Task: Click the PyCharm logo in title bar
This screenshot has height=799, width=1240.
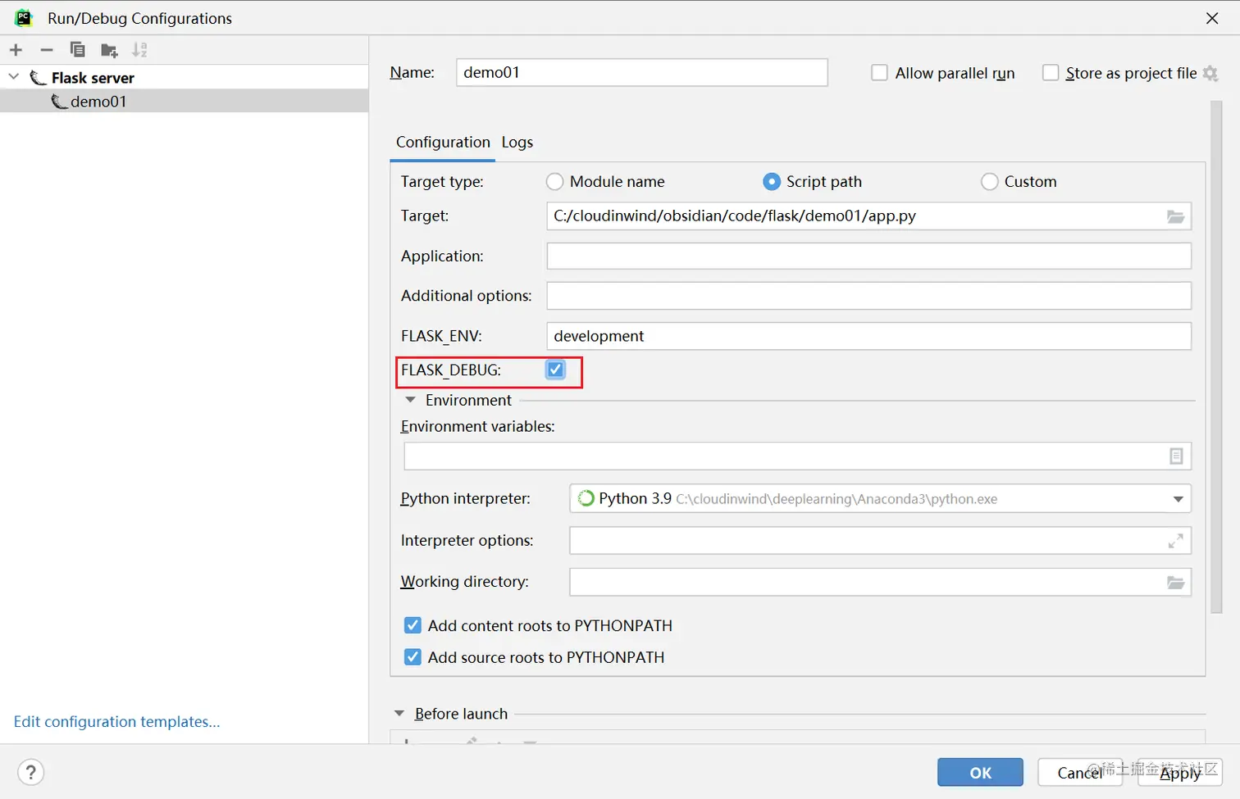Action: pyautogui.click(x=24, y=17)
